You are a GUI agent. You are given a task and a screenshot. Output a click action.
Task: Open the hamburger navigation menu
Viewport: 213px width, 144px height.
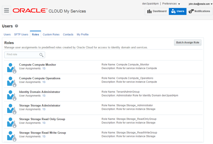click(x=6, y=11)
